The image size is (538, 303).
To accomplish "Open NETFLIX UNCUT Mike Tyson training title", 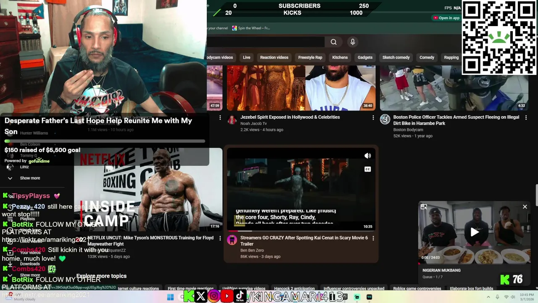I will pos(150,241).
